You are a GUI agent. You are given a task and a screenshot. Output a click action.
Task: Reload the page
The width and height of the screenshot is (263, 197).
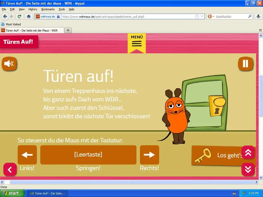click(x=19, y=16)
